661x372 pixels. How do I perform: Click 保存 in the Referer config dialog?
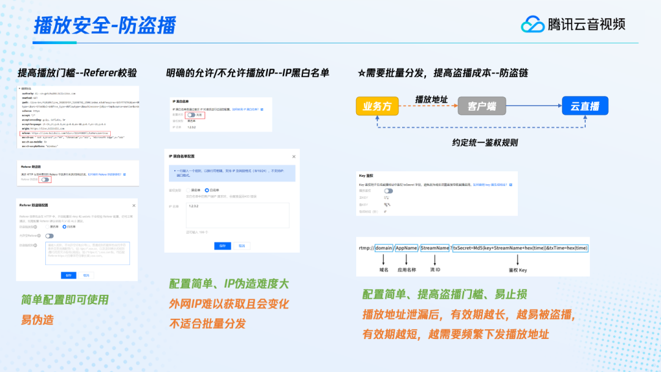[x=67, y=275]
